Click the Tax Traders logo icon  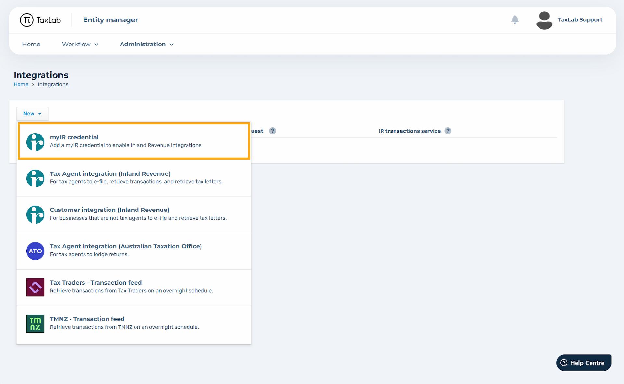click(x=35, y=287)
